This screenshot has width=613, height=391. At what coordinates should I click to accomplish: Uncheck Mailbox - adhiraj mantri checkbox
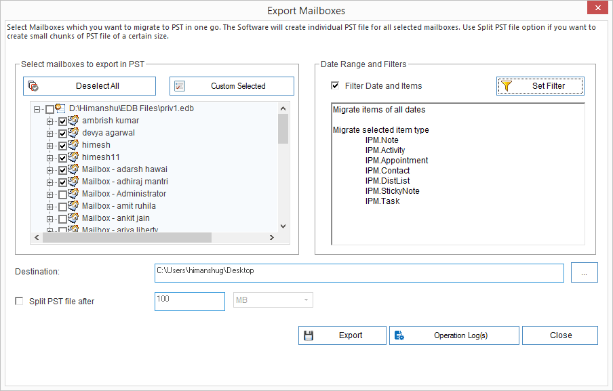62,182
